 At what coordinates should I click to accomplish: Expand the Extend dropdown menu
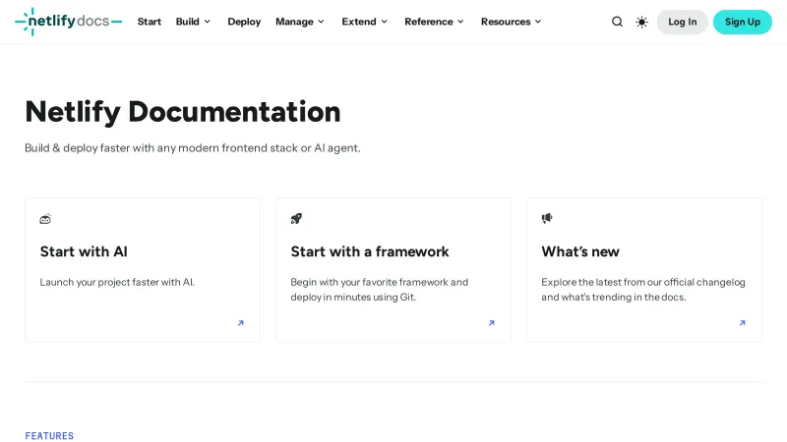364,22
